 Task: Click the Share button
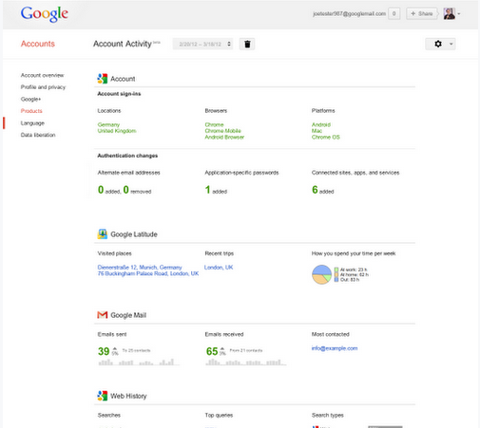pyautogui.click(x=421, y=13)
